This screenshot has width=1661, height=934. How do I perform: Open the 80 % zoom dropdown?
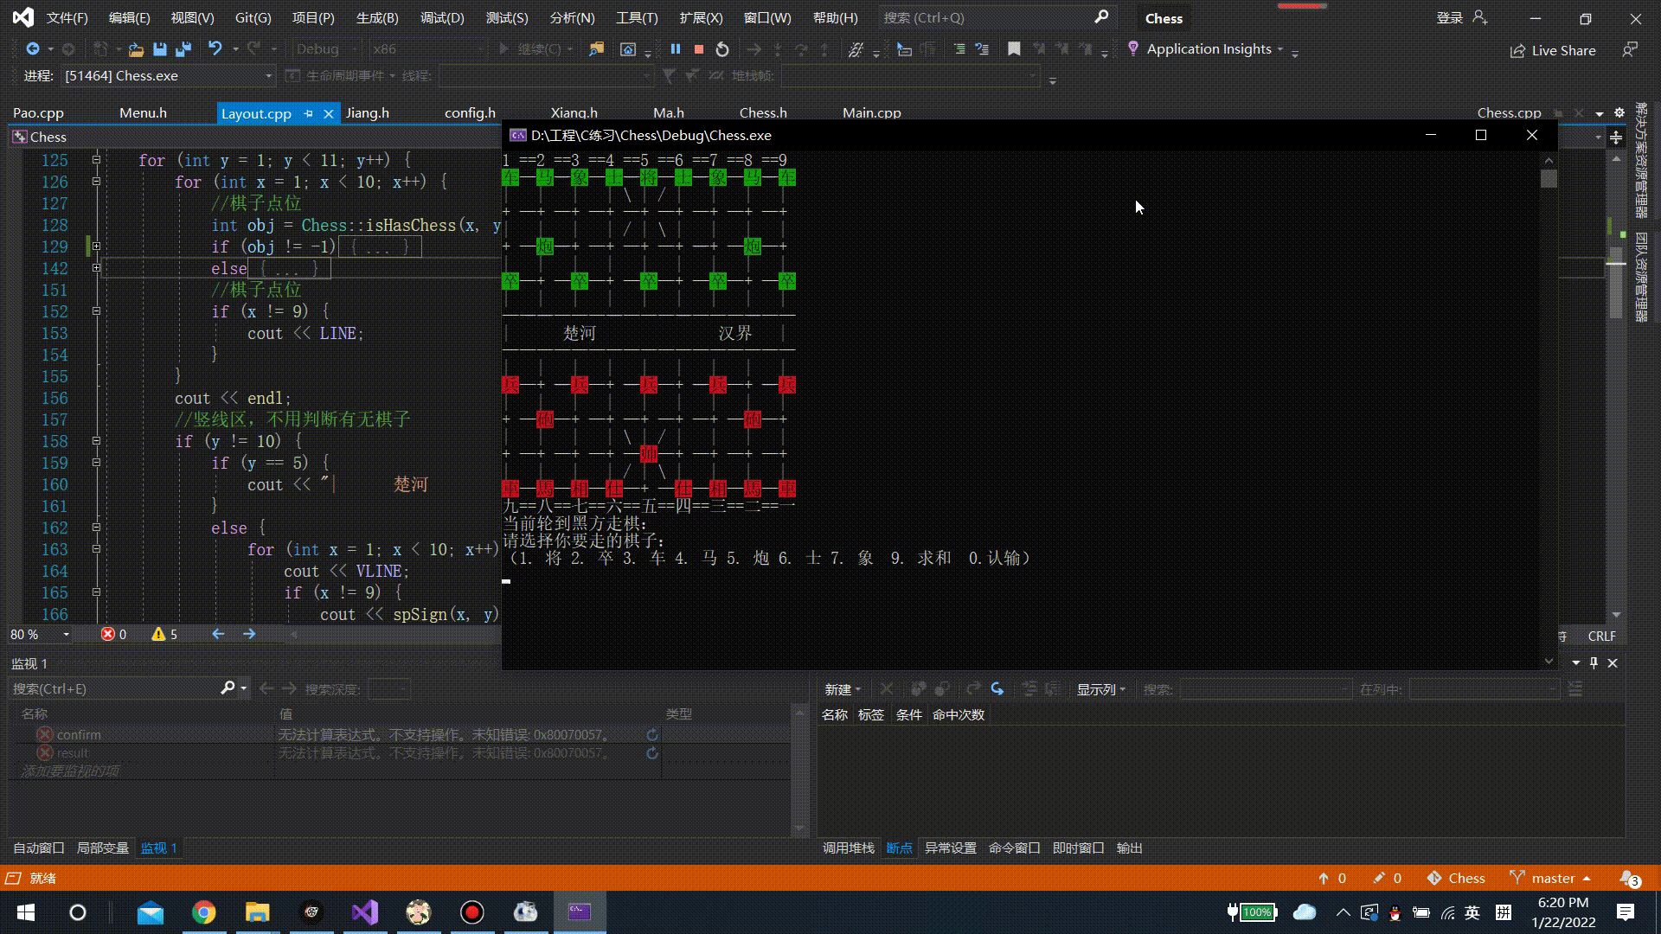[x=66, y=635]
